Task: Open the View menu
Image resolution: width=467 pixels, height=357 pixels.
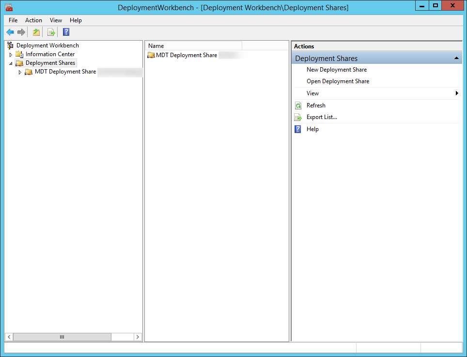Action: [56, 20]
